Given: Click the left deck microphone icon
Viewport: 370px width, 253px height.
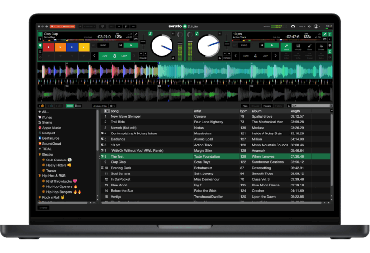Looking at the screenshot, I should tap(136, 34).
